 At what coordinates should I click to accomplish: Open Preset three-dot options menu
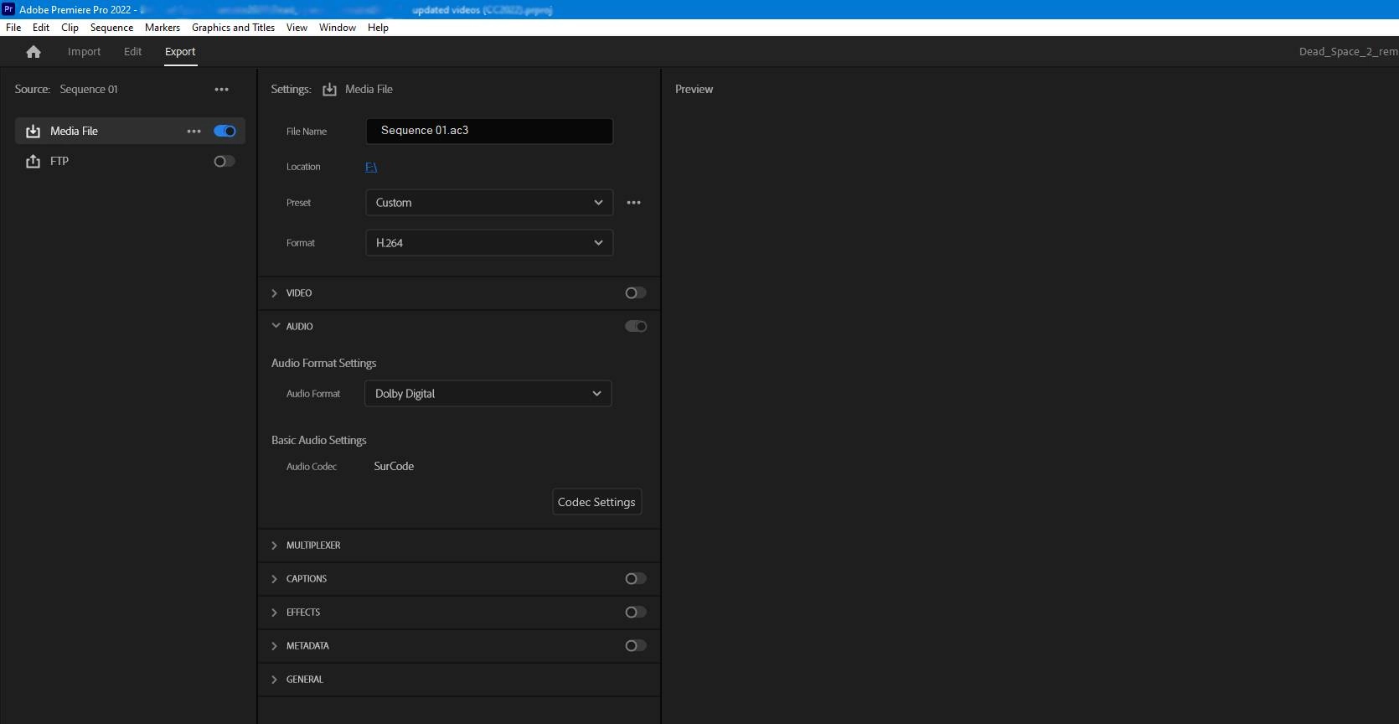[x=634, y=203]
